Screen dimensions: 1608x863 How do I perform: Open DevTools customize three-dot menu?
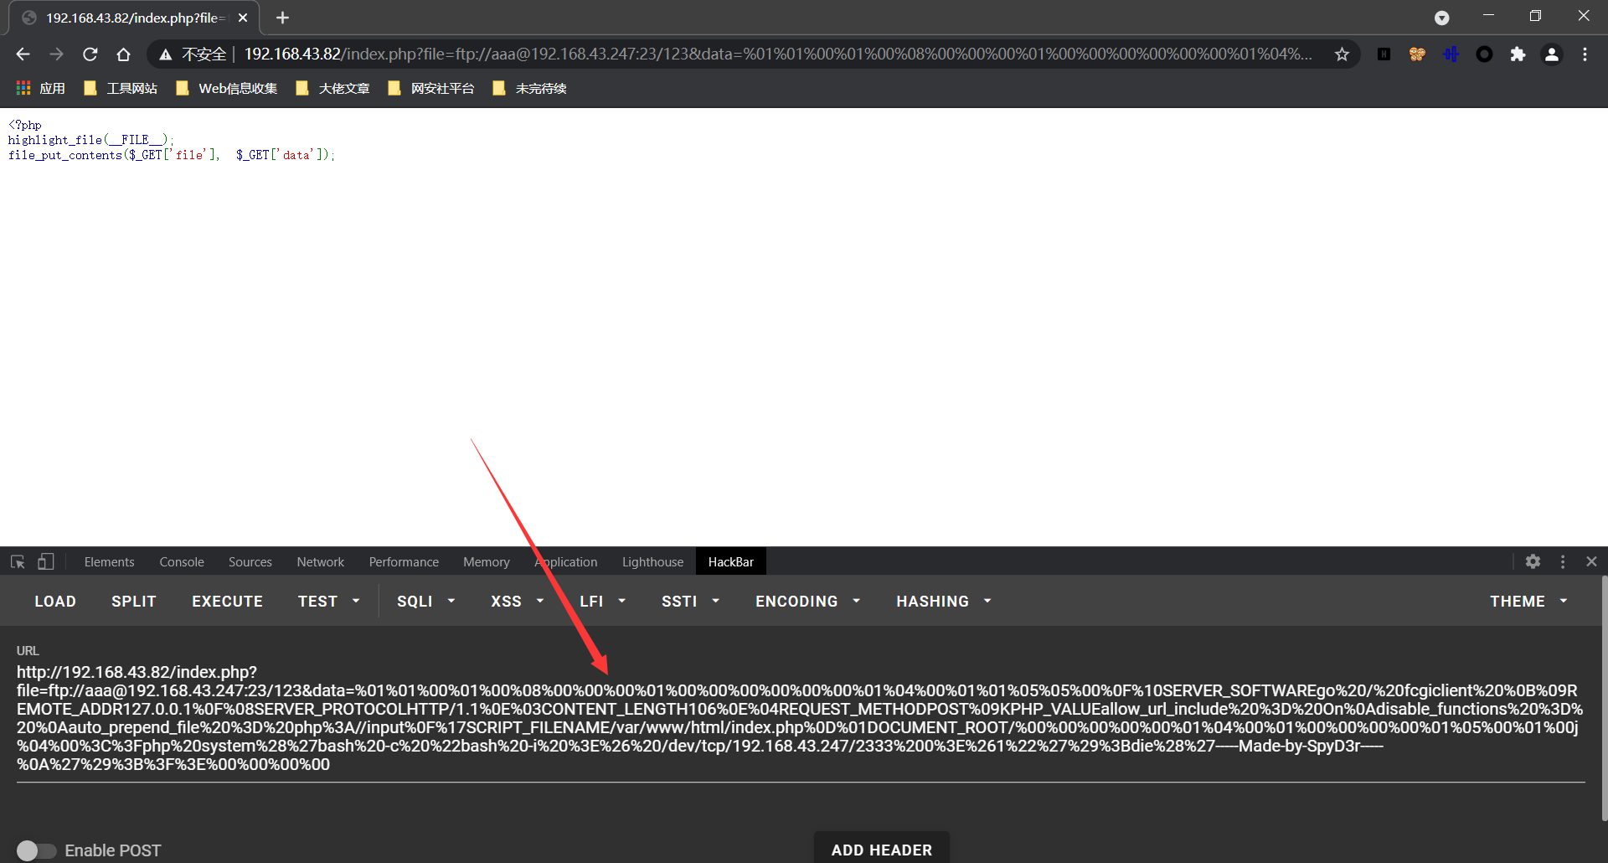click(x=1562, y=561)
